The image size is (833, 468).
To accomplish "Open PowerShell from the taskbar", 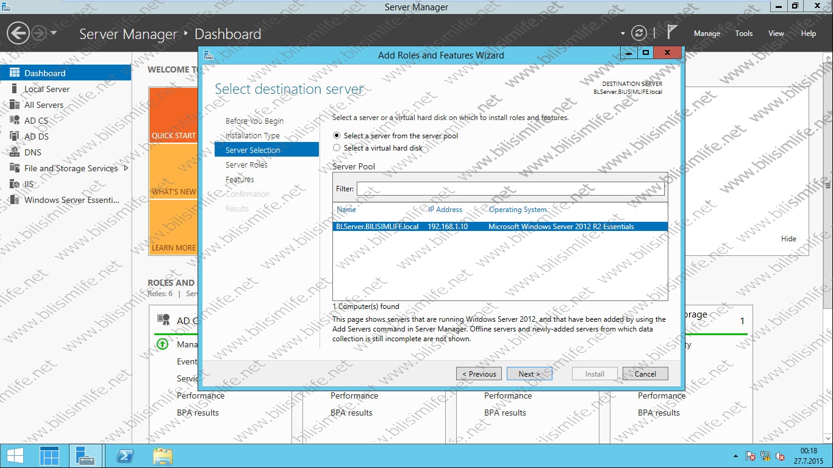I will pos(125,456).
